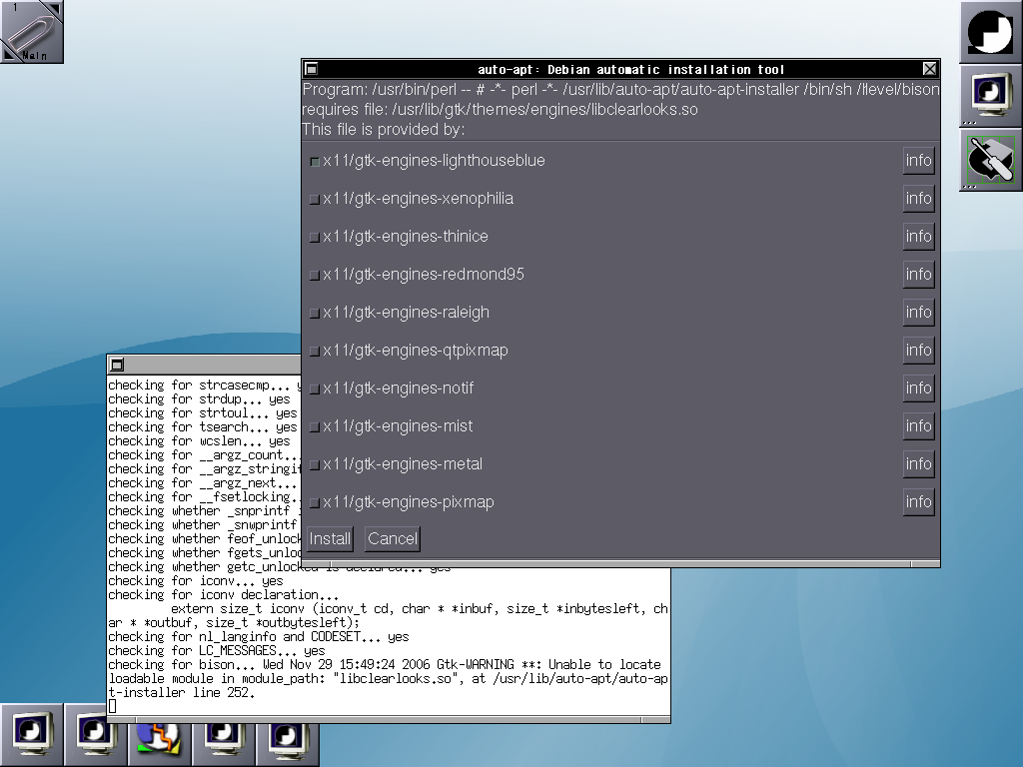
Task: Click the Window Maker clip icon labeled Main
Action: point(31,31)
